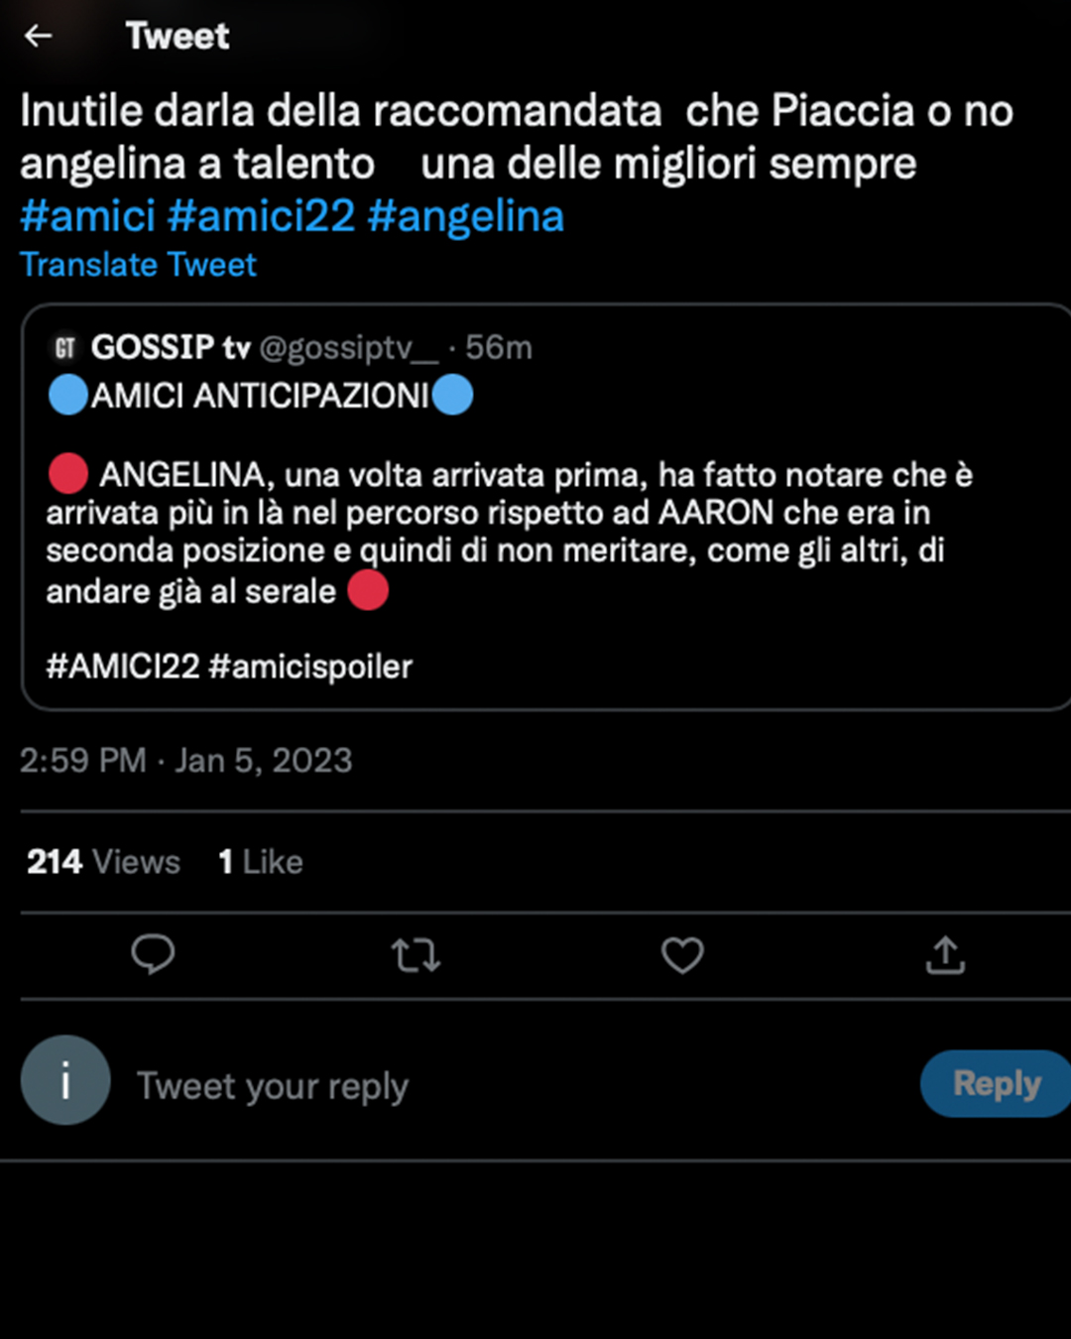1071x1339 pixels.
Task: Click the 2:59 PM Jan 5 timestamp
Action: (x=185, y=761)
